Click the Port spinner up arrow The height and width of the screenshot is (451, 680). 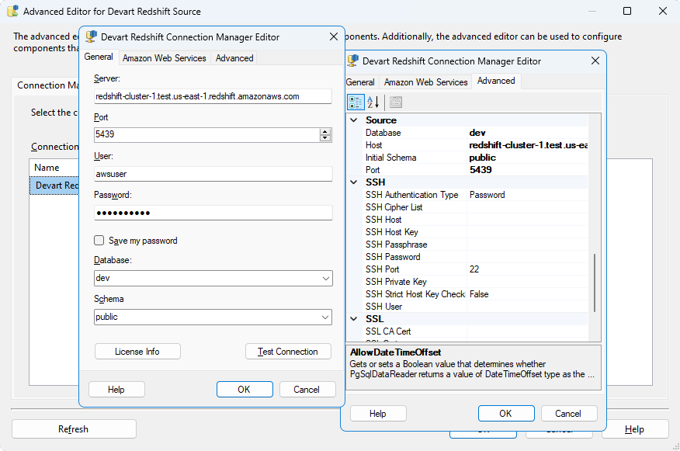(325, 131)
